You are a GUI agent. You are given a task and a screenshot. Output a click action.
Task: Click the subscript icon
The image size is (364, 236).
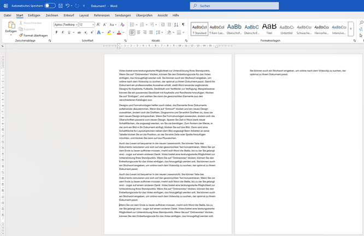coord(86,33)
